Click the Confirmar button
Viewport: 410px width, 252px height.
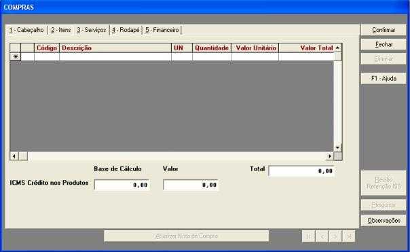tap(384, 30)
